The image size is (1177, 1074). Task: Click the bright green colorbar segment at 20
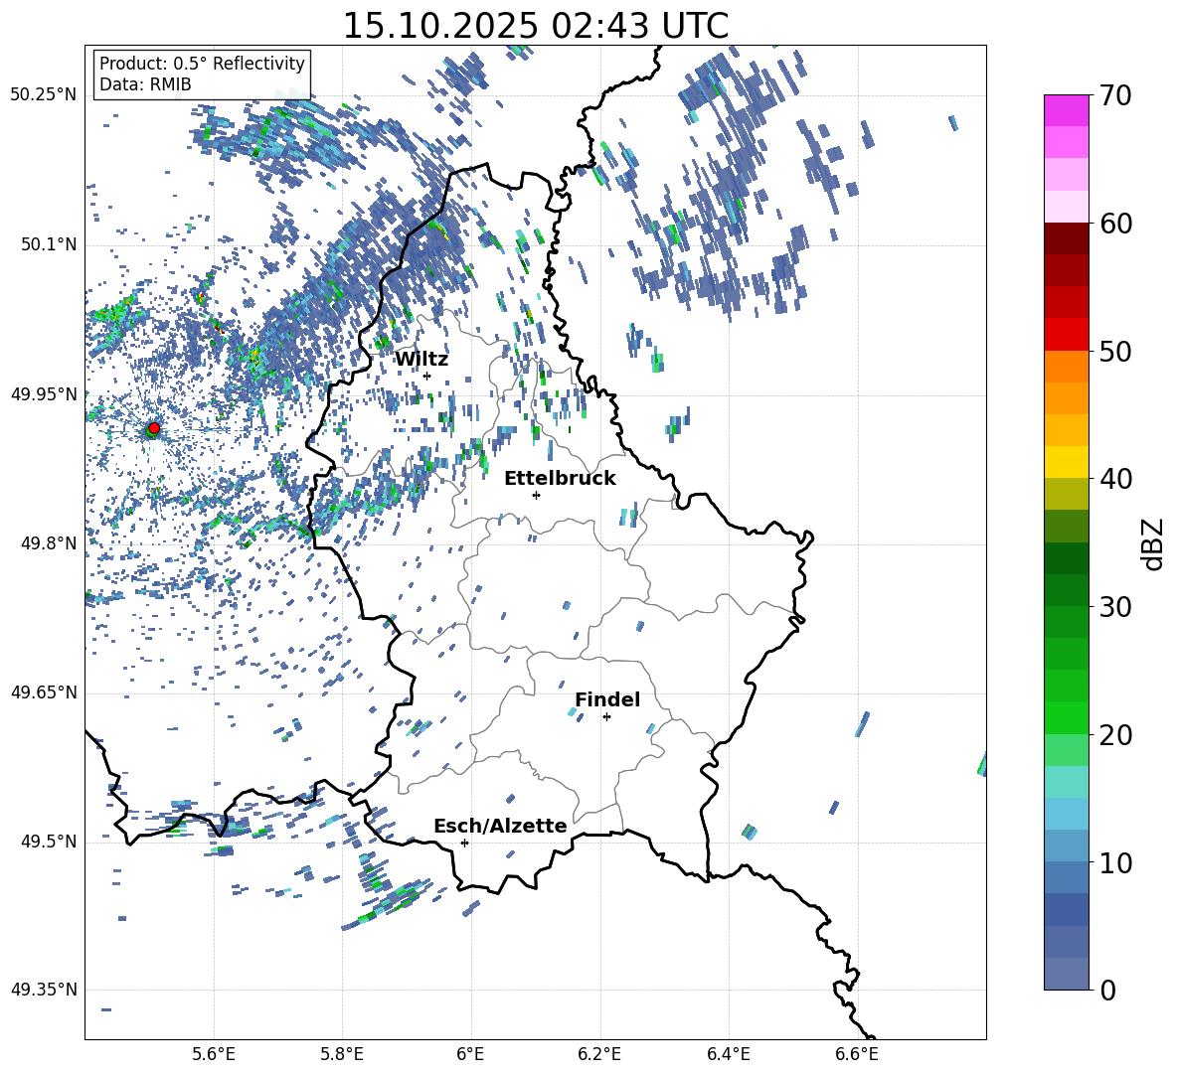(x=1067, y=718)
